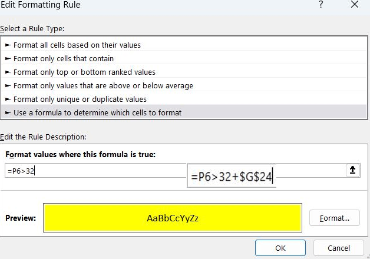Open the dialog help question mark
This screenshot has height=259, width=370.
point(321,5)
